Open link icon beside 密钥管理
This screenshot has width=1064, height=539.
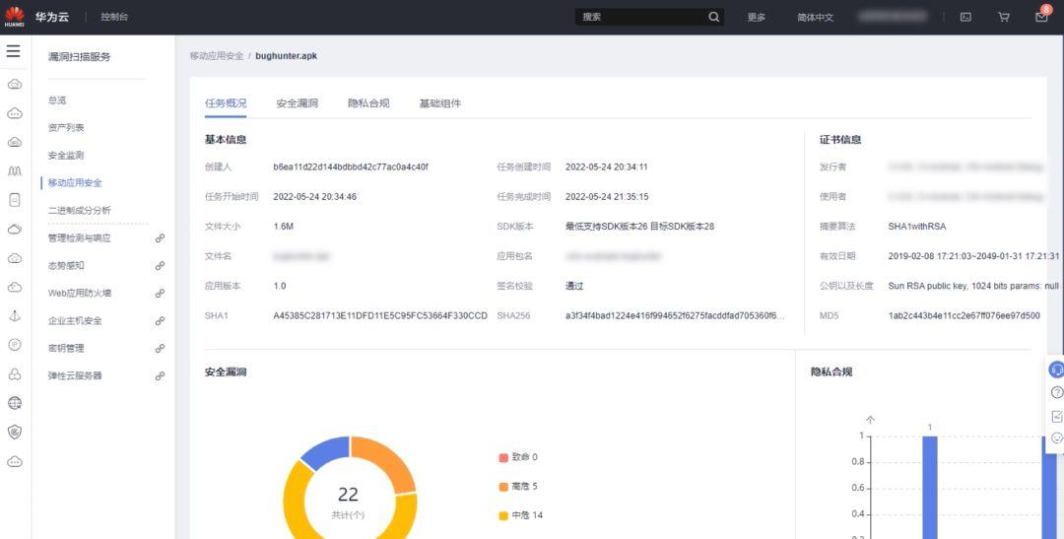pos(160,348)
